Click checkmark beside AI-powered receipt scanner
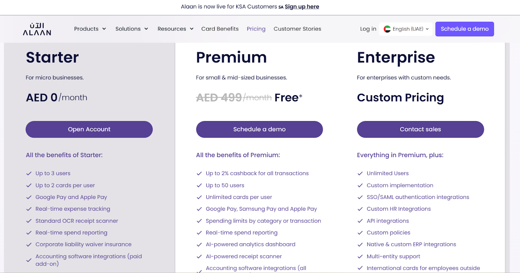The height and width of the screenshot is (273, 520). coord(199,256)
